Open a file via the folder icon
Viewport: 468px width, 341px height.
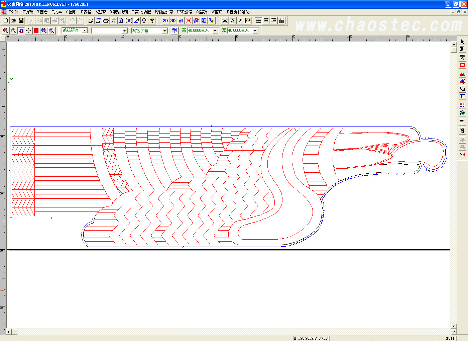pos(13,20)
